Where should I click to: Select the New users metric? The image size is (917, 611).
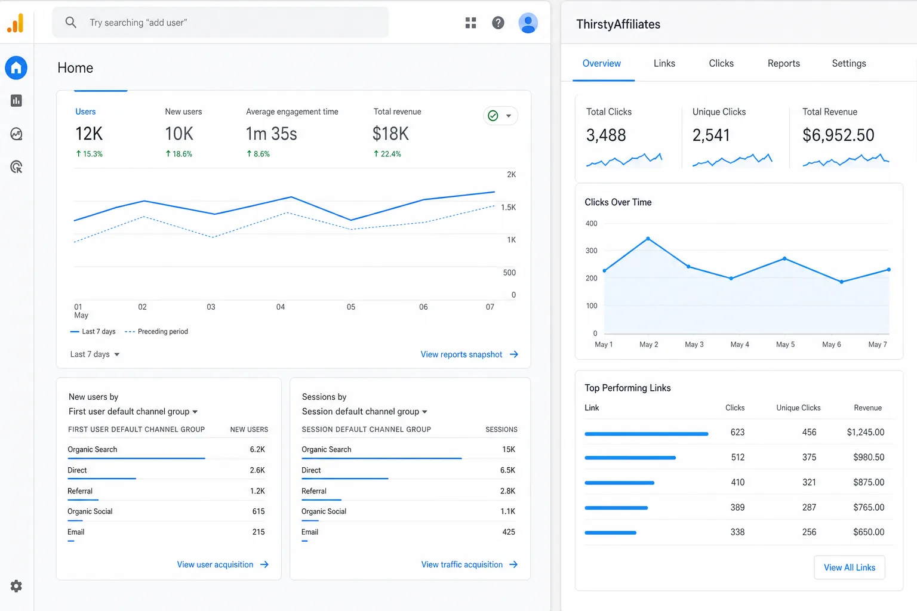(x=184, y=132)
